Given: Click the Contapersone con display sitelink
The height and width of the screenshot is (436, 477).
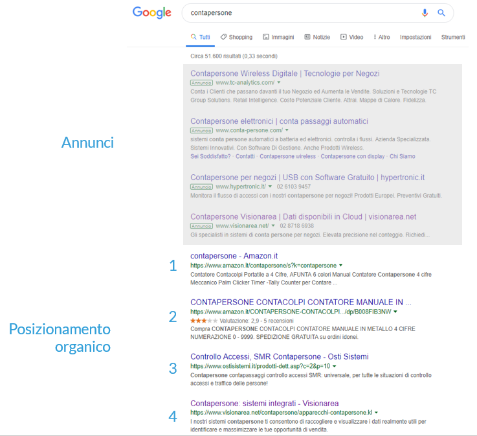Looking at the screenshot, I should coord(353,156).
